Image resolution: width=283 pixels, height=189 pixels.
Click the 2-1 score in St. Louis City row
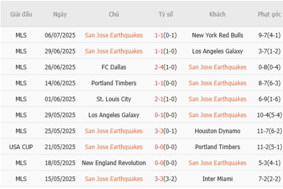[x=159, y=99]
